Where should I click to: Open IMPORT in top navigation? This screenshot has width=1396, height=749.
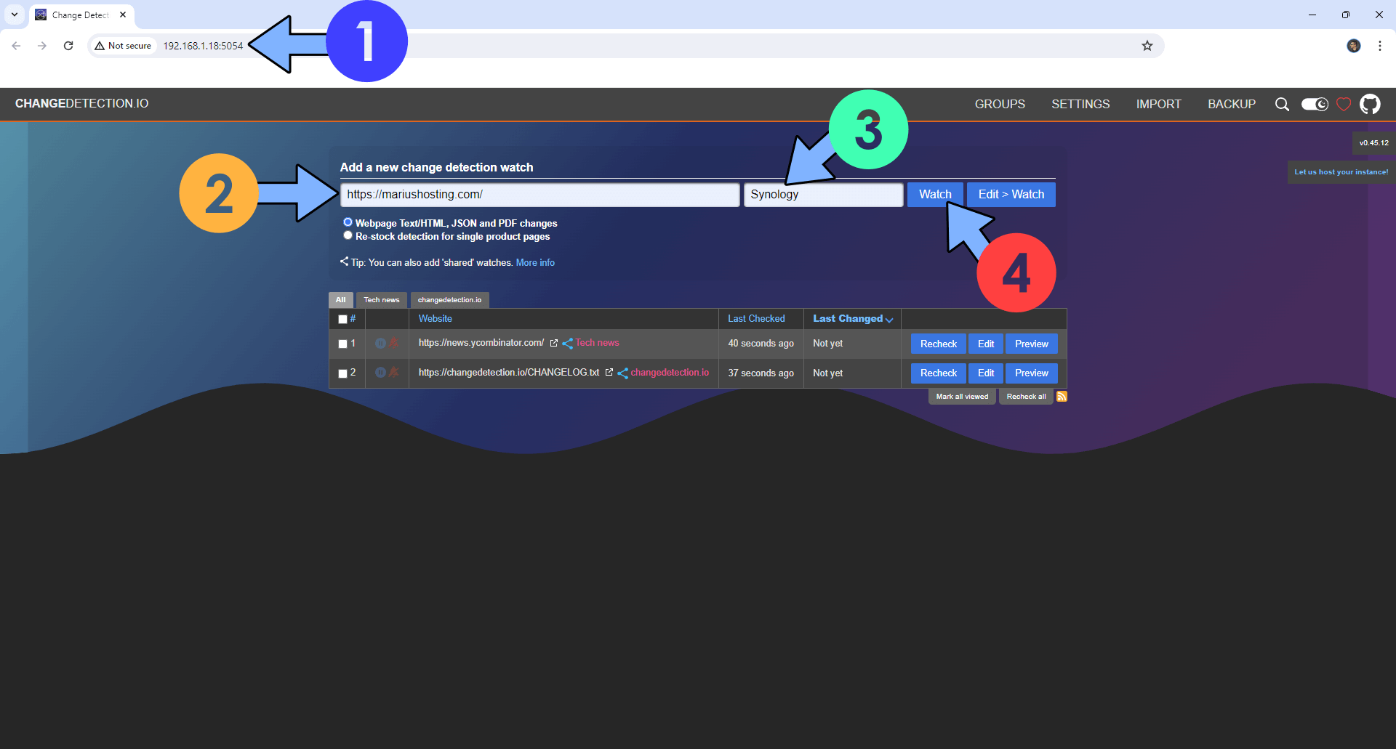click(x=1158, y=105)
